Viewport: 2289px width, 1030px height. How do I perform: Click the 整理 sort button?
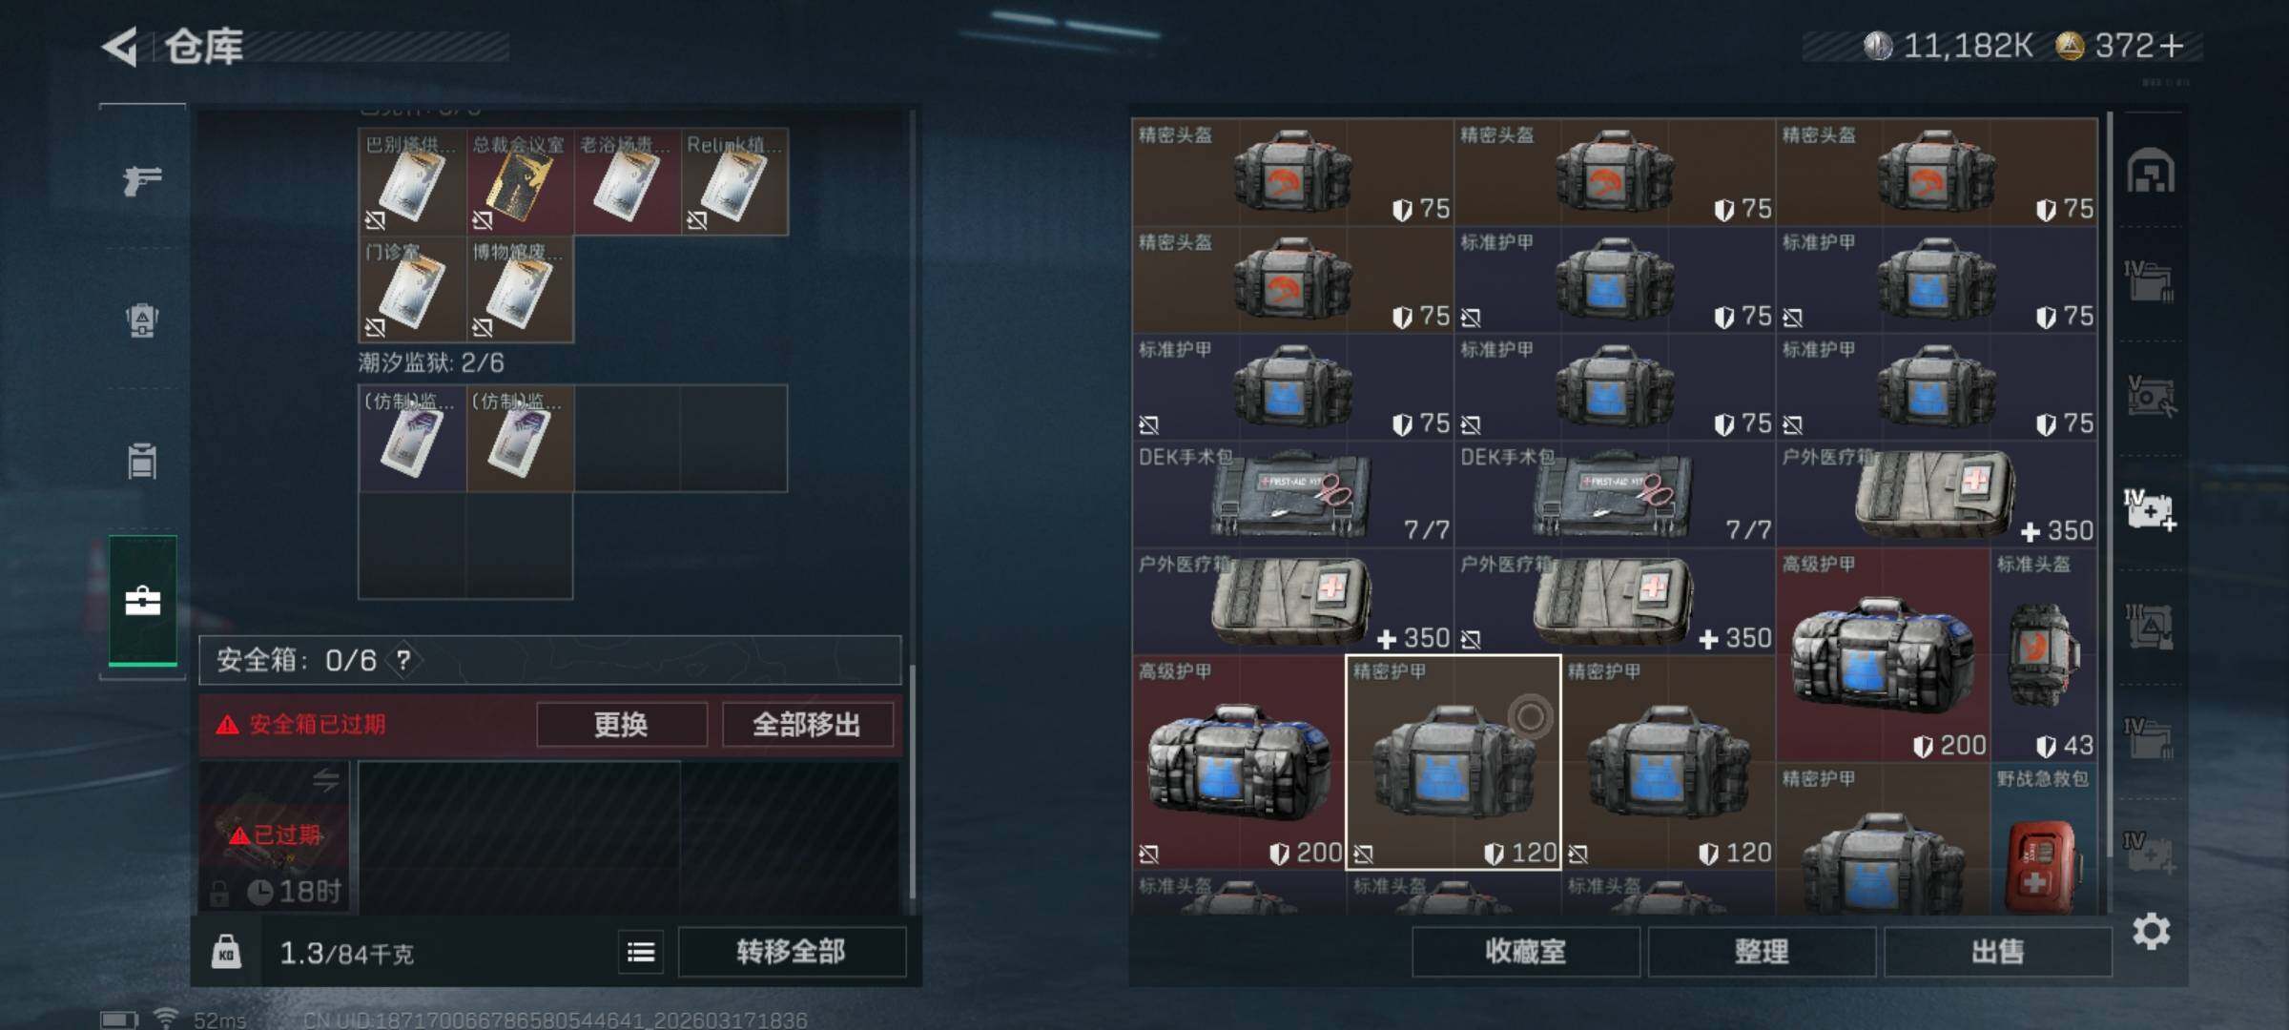pyautogui.click(x=1762, y=952)
